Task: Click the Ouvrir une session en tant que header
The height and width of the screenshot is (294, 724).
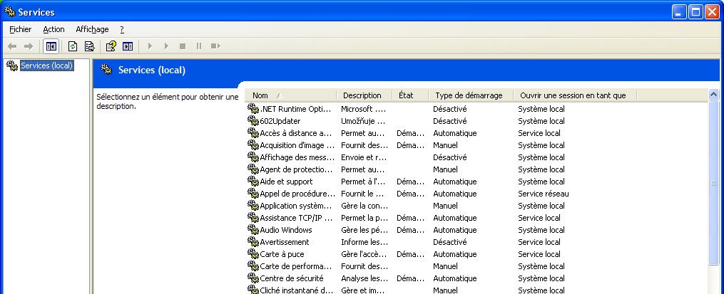Action: coord(573,95)
